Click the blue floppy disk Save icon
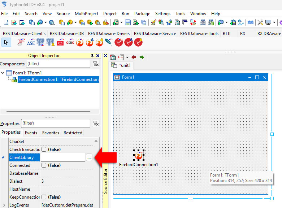The image size is (282, 208). pyautogui.click(x=128, y=22)
